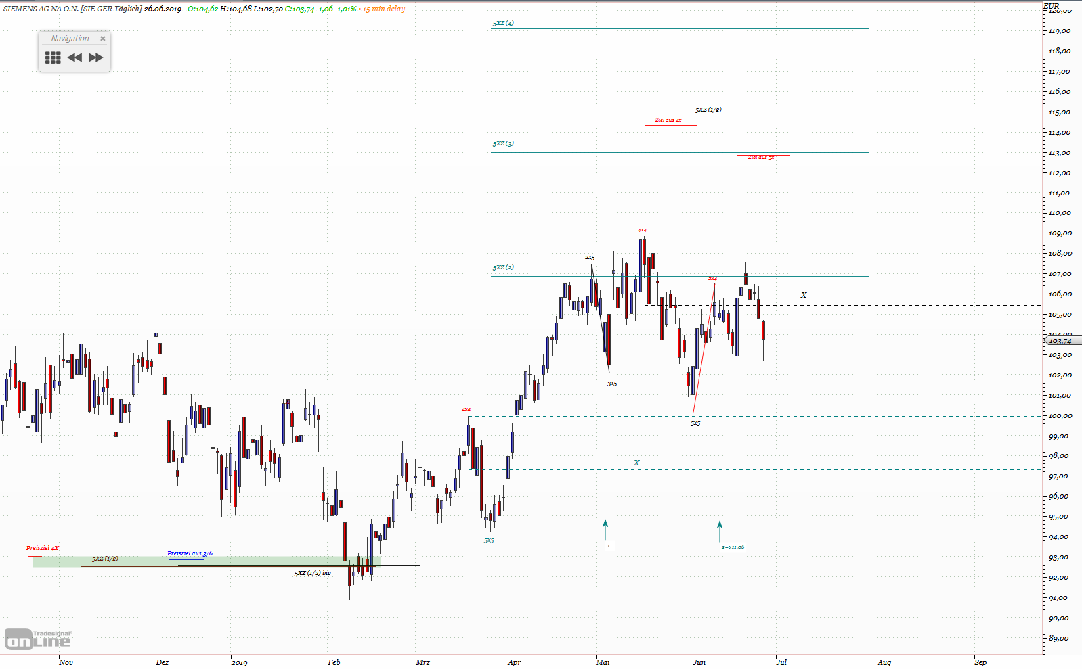
Task: Click the Jul label on time axis
Action: pyautogui.click(x=781, y=662)
